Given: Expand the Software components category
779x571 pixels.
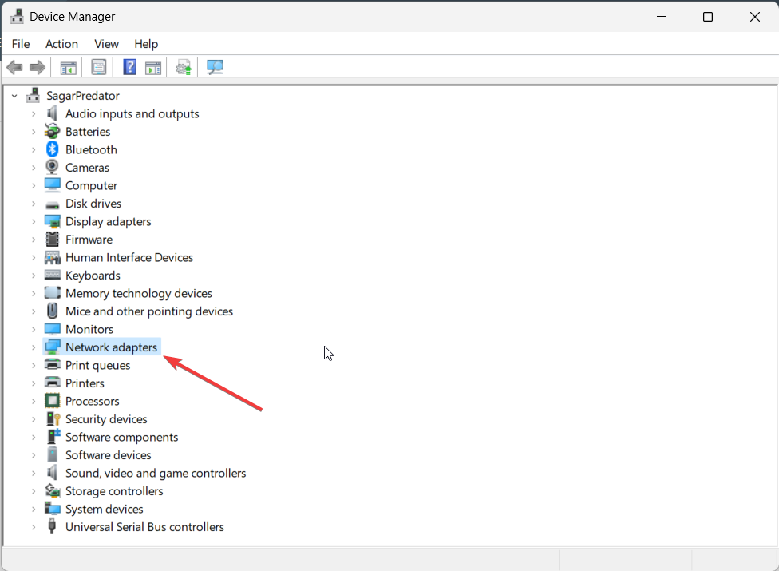Looking at the screenshot, I should tap(34, 437).
